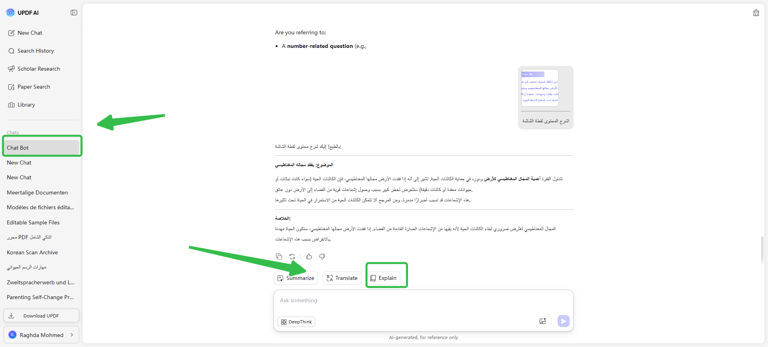Click the Translate button
Image resolution: width=768 pixels, height=347 pixels.
click(342, 278)
